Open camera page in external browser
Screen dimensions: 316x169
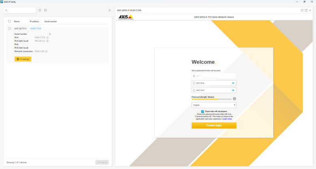pos(306,10)
